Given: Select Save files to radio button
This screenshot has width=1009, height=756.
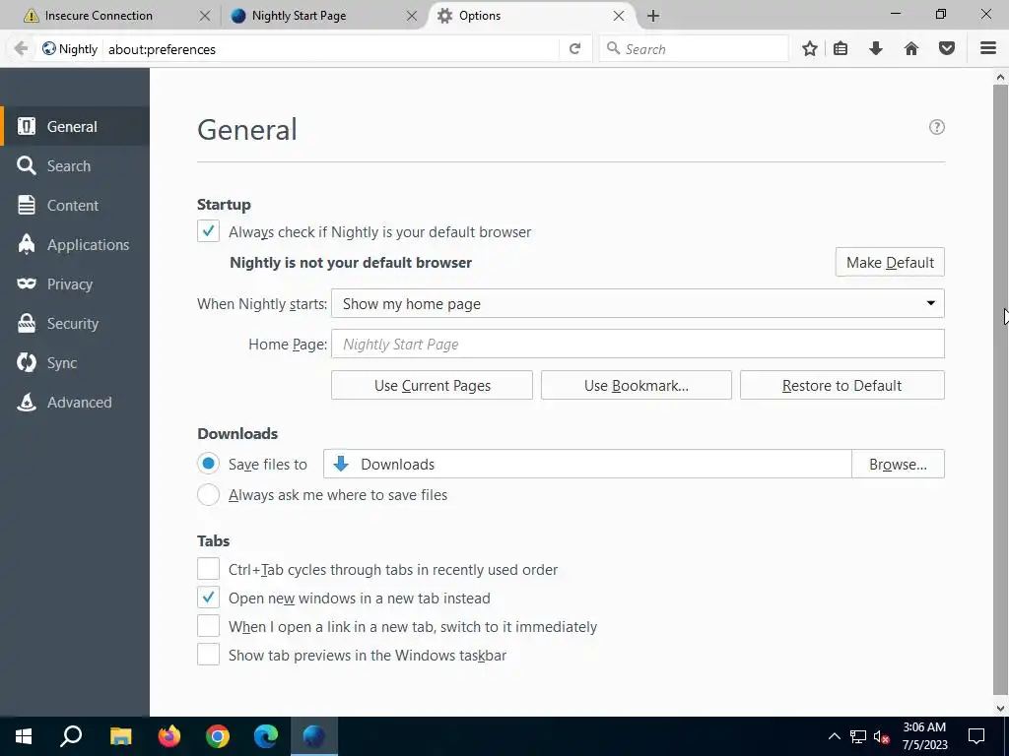Looking at the screenshot, I should (x=208, y=464).
